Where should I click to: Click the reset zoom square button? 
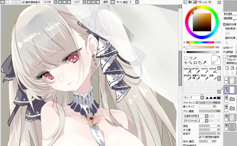(x=69, y=2)
